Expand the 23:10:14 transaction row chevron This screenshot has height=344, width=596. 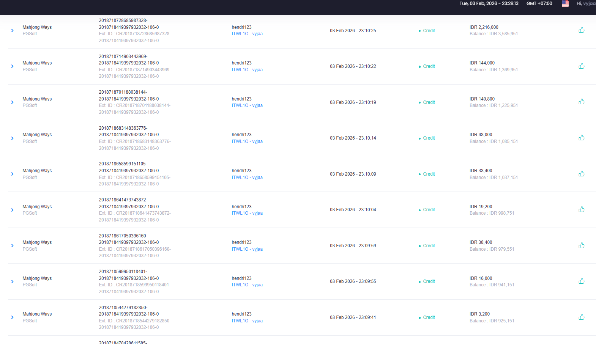pos(12,138)
